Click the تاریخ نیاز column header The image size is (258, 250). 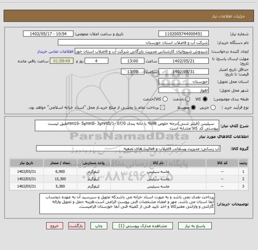[26, 163]
